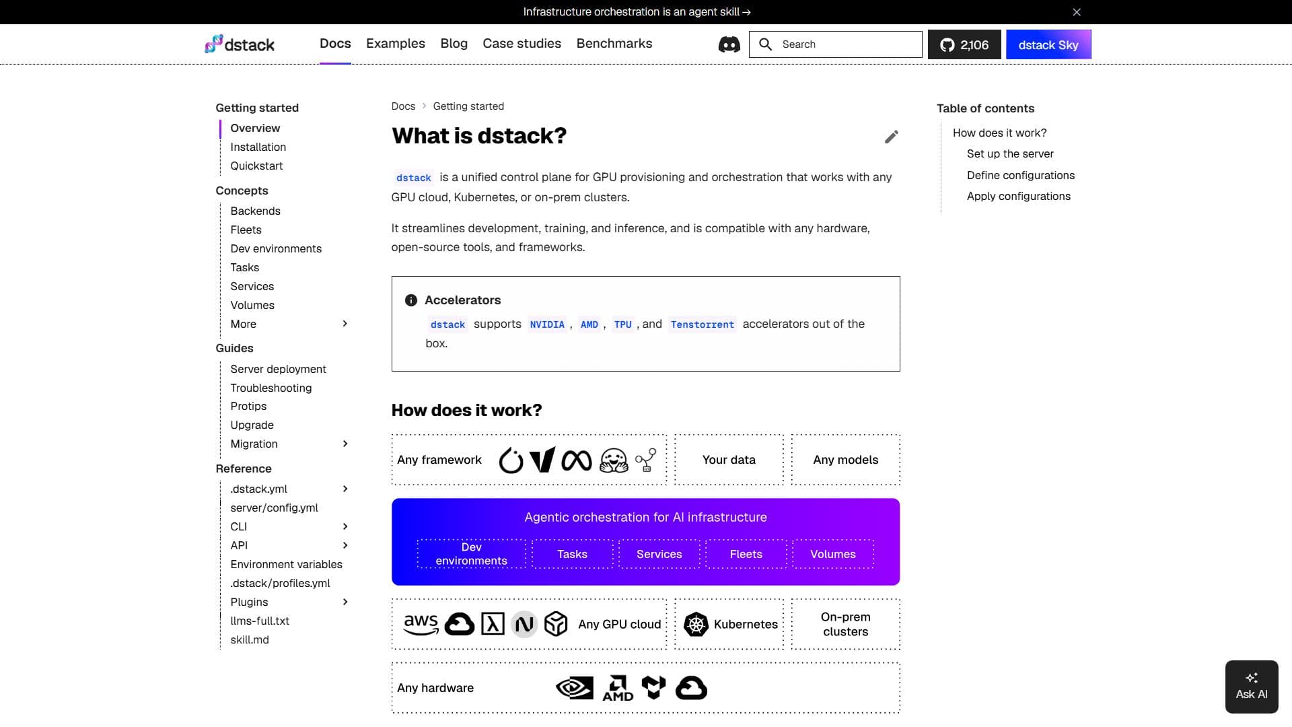Open llms-full.txt in the sidebar

pyautogui.click(x=260, y=621)
